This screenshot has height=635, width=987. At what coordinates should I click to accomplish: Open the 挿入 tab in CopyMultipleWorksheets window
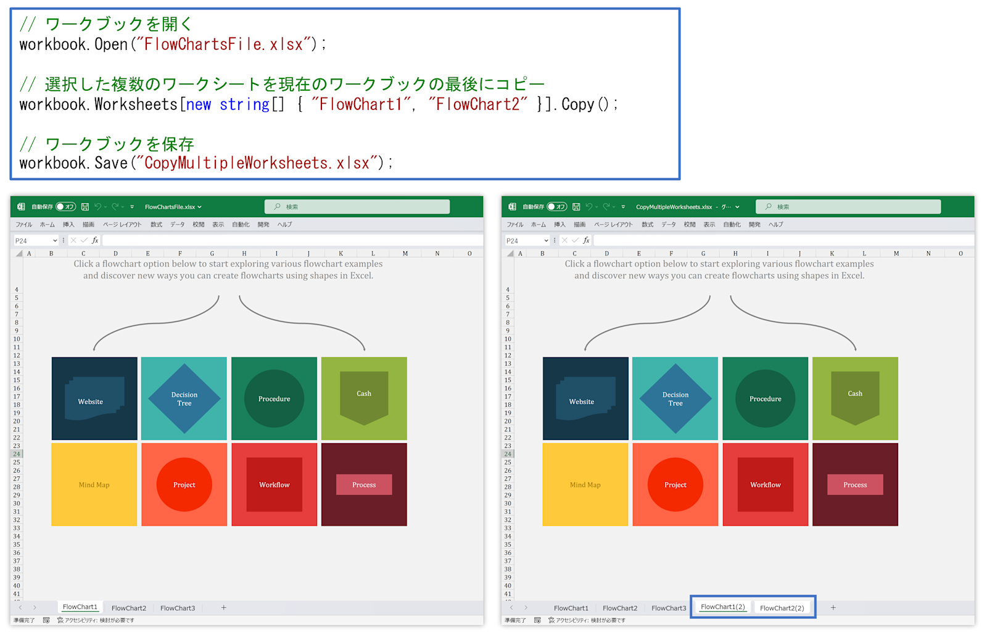pyautogui.click(x=560, y=225)
